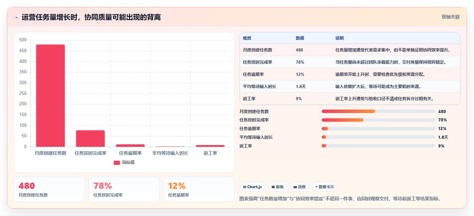The height and width of the screenshot is (216, 474).
Task: Click the 双轴关联 label in the header
Action: [451, 17]
